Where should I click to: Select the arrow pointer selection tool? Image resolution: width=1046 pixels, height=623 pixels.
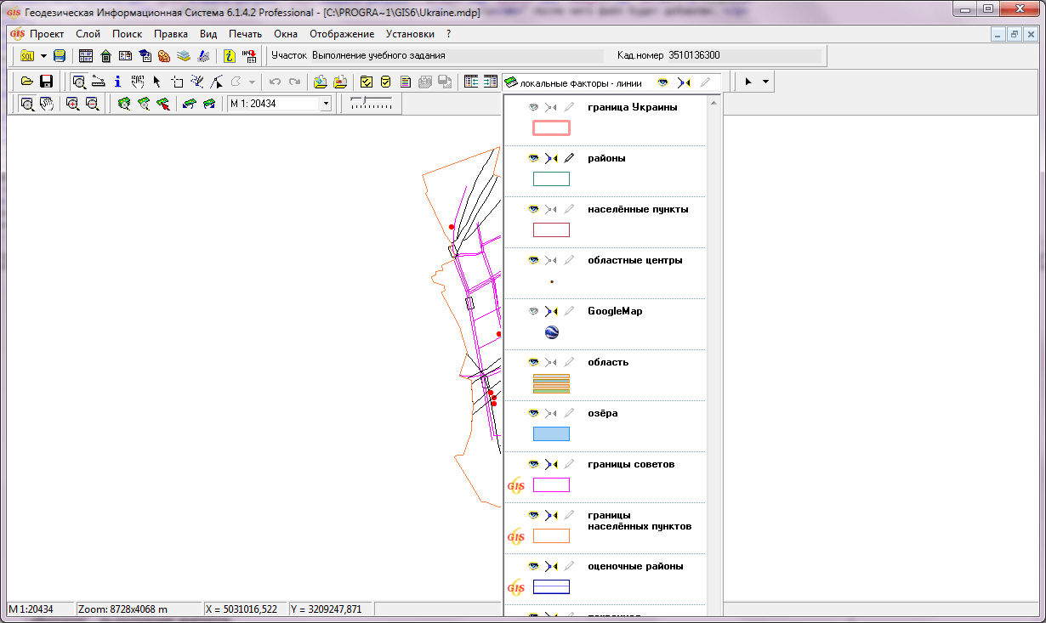156,82
